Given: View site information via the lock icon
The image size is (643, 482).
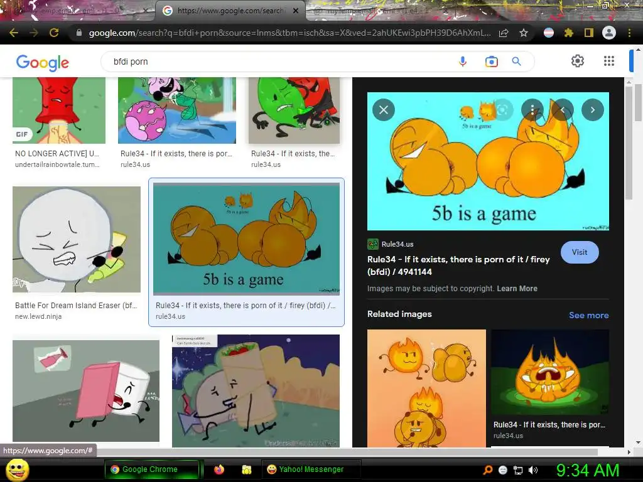Looking at the screenshot, I should click(x=79, y=33).
